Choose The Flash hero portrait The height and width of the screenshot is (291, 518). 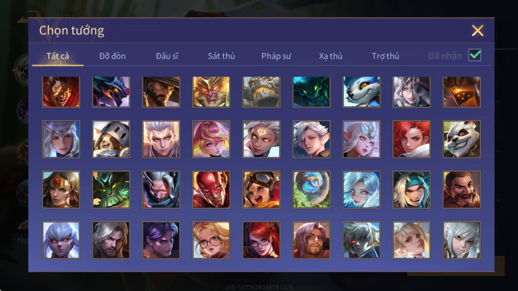coord(211,190)
